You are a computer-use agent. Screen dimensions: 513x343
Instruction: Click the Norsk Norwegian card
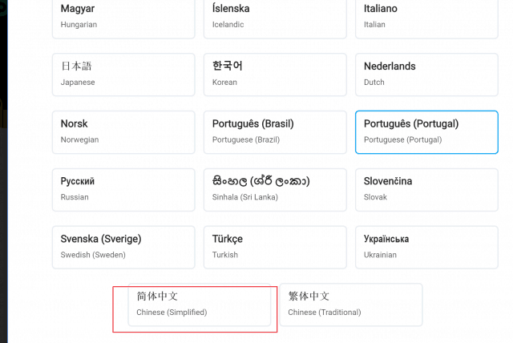pyautogui.click(x=123, y=132)
